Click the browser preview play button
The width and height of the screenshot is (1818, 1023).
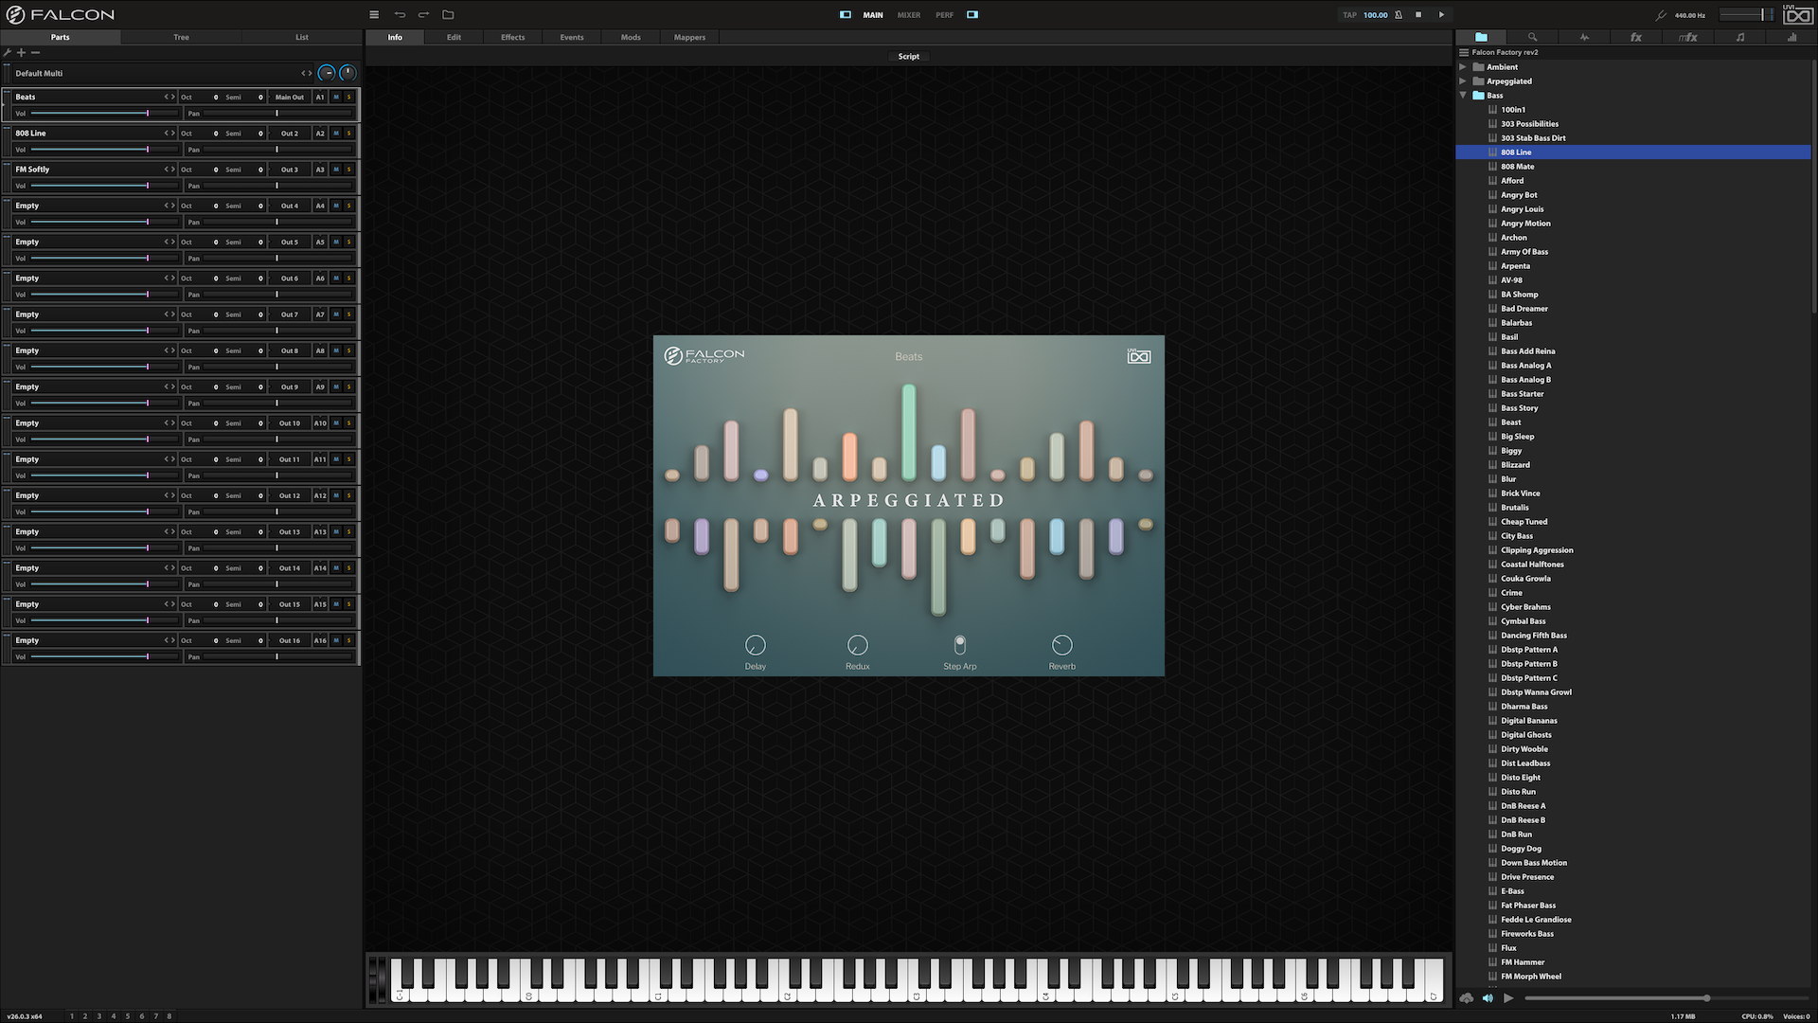(x=1508, y=997)
